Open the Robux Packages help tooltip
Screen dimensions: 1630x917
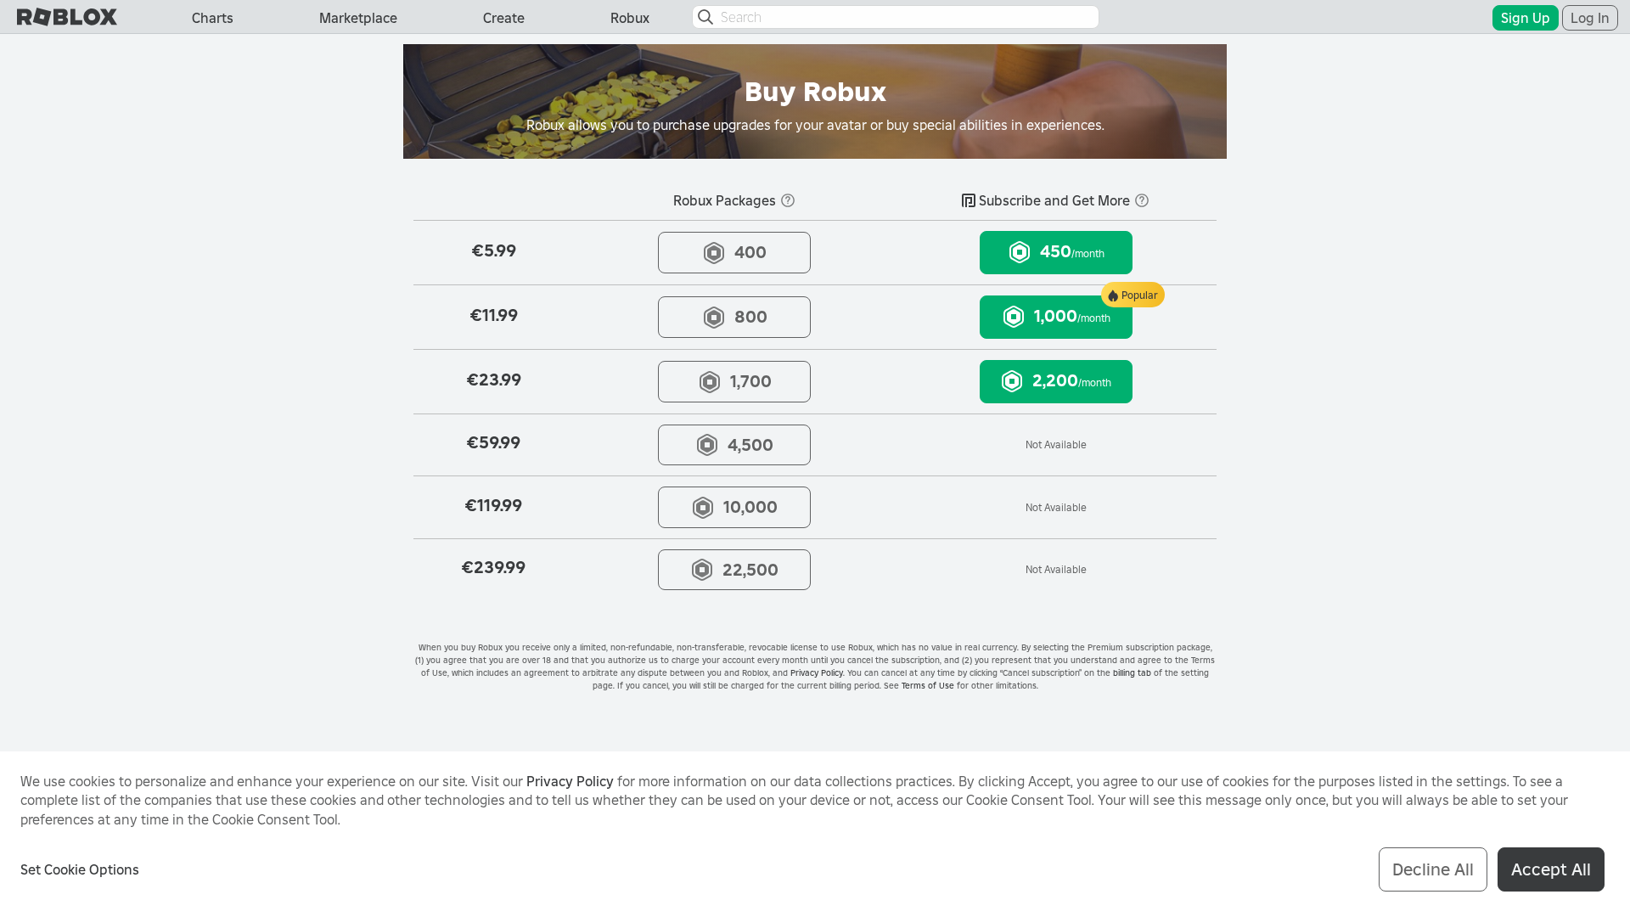(x=788, y=200)
